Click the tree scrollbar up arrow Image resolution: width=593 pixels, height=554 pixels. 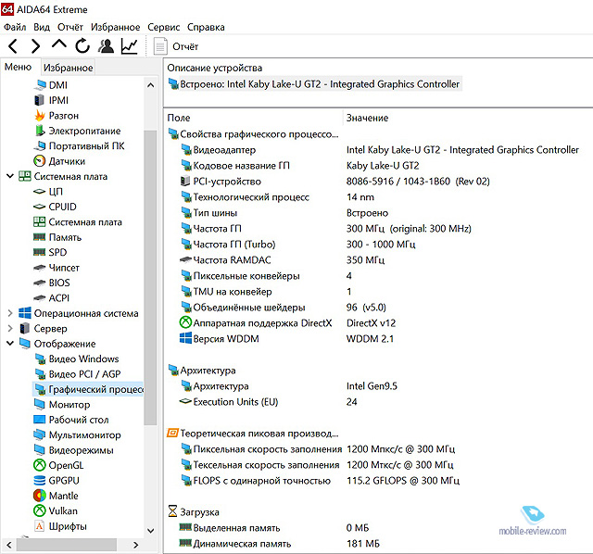point(150,85)
